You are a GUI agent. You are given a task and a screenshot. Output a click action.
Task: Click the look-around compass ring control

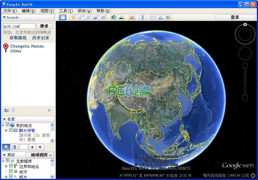point(245,34)
